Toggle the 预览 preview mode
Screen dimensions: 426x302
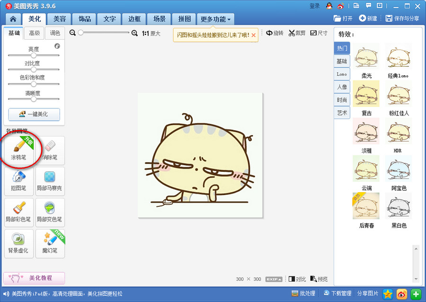319,279
